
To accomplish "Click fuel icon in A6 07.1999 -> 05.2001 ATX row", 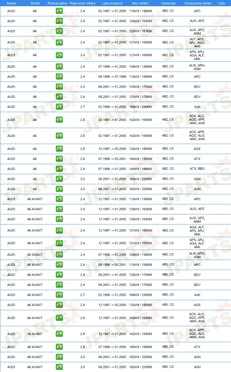I will 59,159.
